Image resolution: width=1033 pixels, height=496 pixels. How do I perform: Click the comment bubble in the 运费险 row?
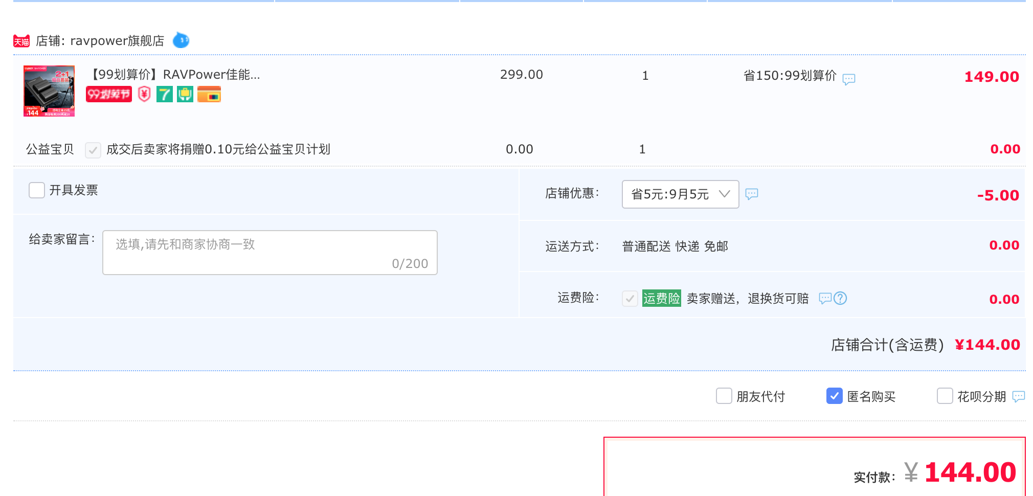(x=825, y=298)
